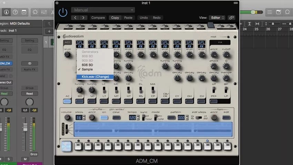This screenshot has height=165, width=293.
Task: Open the View Editor dropdown
Action: point(217,18)
